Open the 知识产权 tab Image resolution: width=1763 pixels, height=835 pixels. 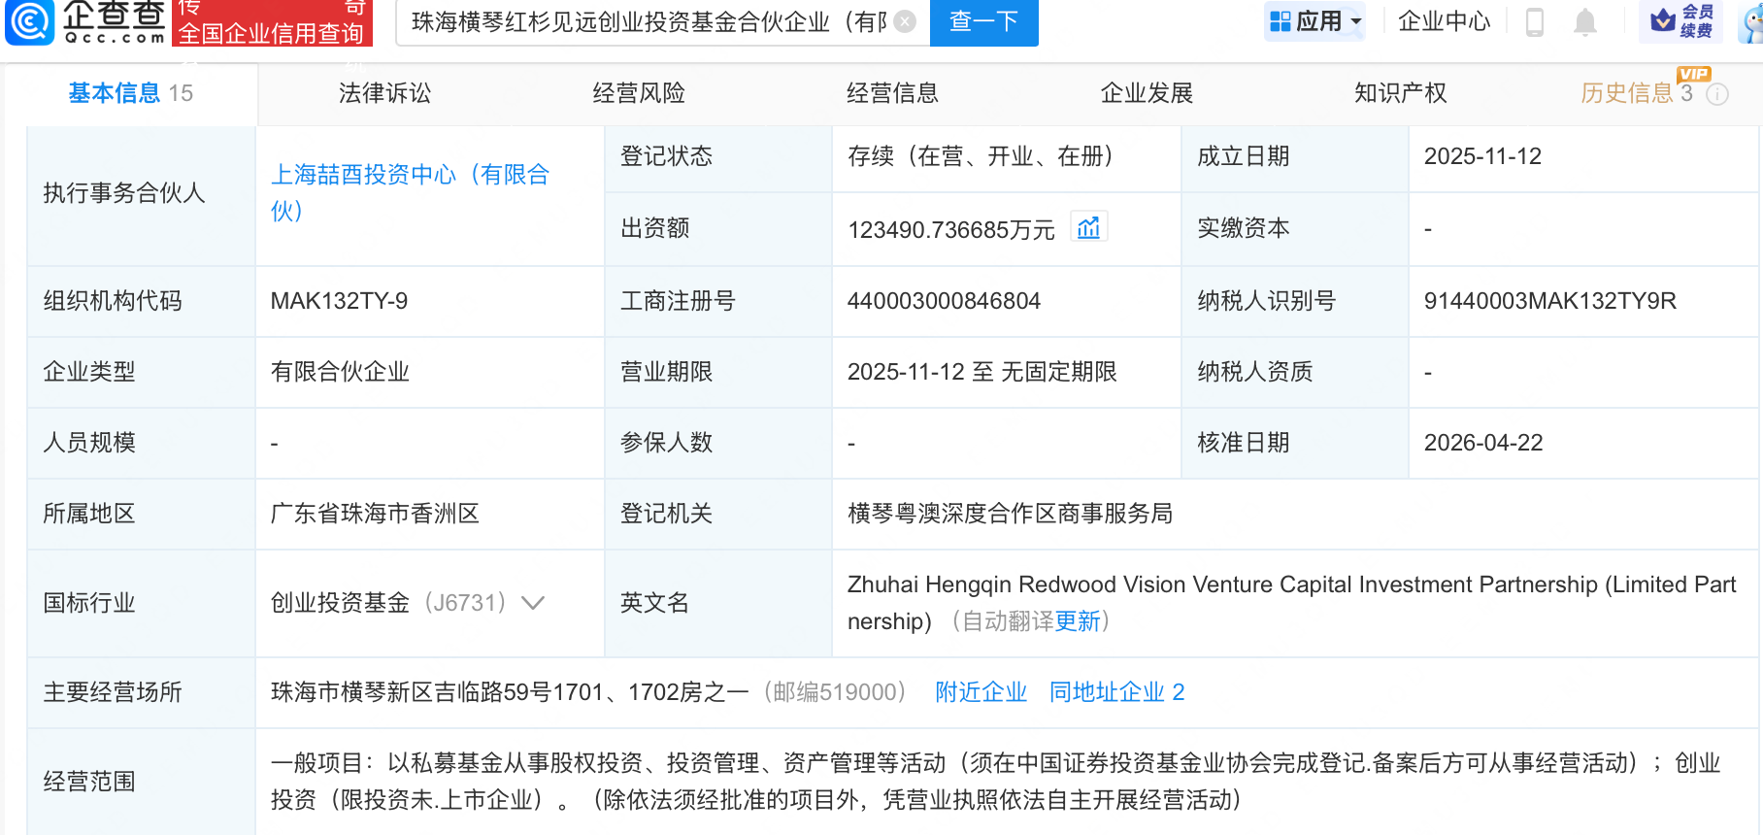click(1400, 93)
